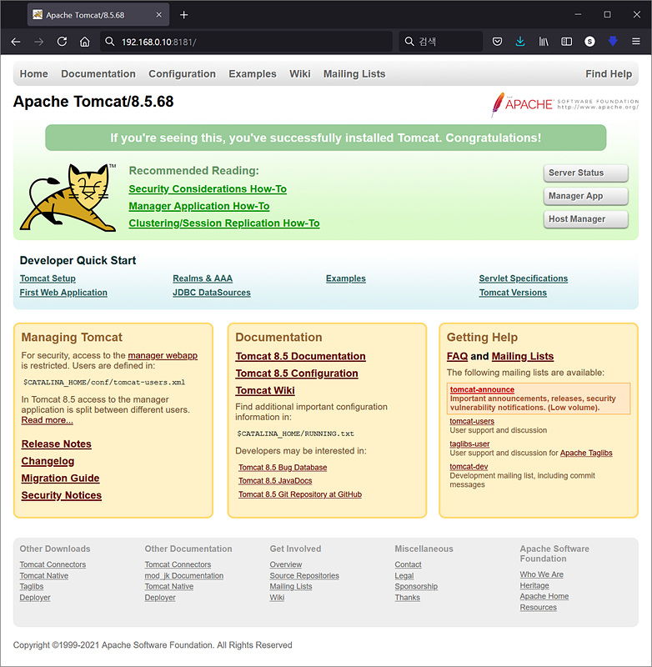Click the Server Status button
Image resolution: width=652 pixels, height=667 pixels.
click(x=585, y=173)
